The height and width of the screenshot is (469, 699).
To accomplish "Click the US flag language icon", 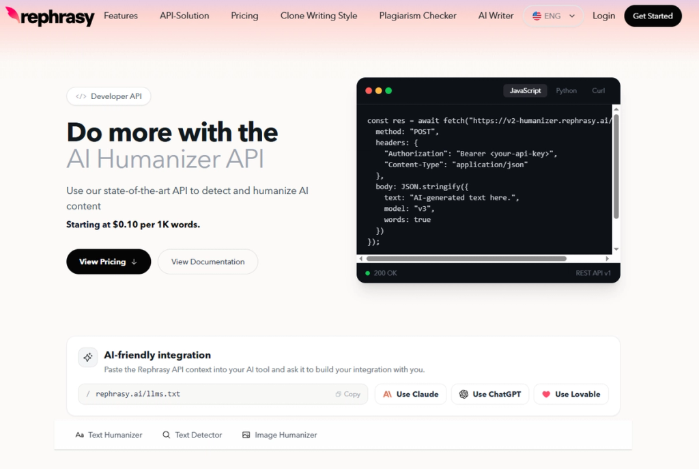I will pyautogui.click(x=537, y=16).
